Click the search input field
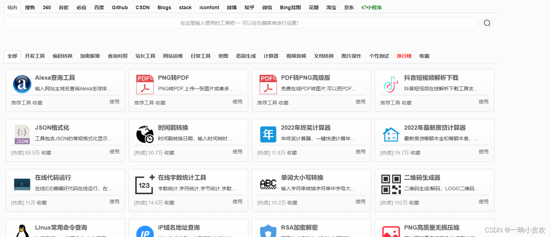Viewport: 551px width, 237px height. (241, 23)
